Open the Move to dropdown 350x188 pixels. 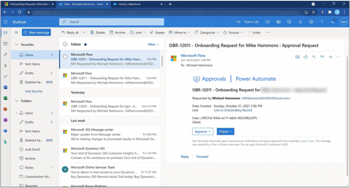click(179, 33)
